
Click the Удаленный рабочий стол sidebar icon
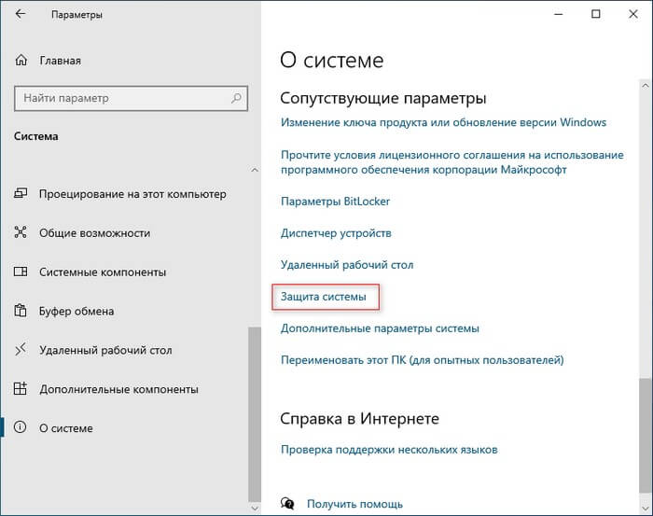21,351
